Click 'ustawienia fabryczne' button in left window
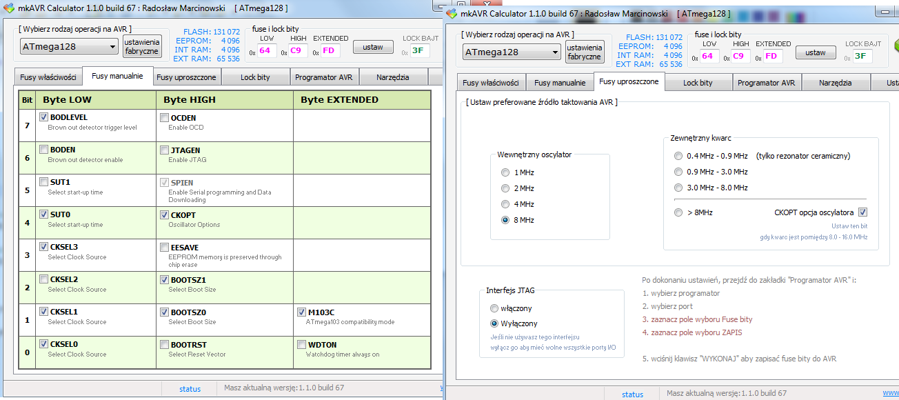The width and height of the screenshot is (899, 400). [x=142, y=46]
